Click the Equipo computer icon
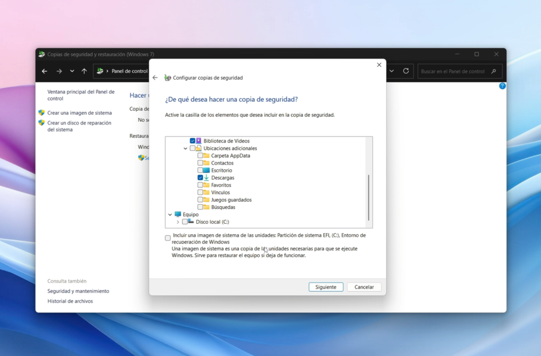Viewport: 541px width, 356px height. tap(178, 215)
